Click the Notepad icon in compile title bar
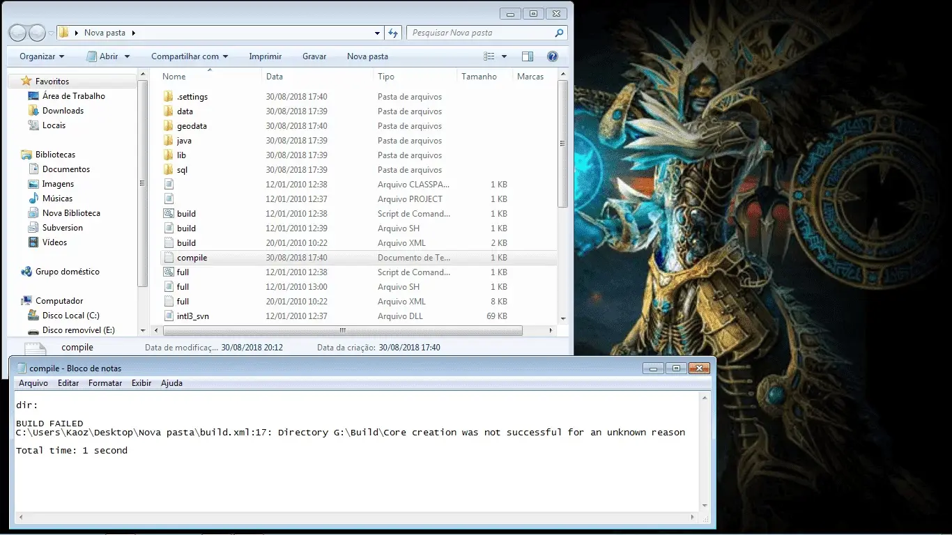 coord(21,369)
